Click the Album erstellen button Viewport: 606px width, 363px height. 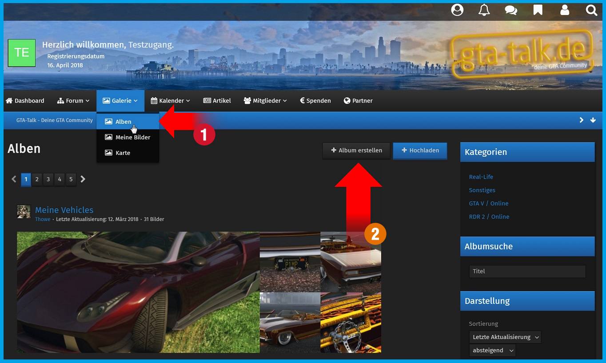click(x=356, y=150)
